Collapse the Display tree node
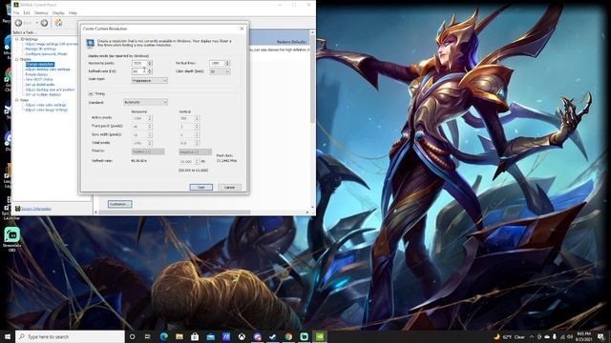611x343 pixels. click(17, 59)
